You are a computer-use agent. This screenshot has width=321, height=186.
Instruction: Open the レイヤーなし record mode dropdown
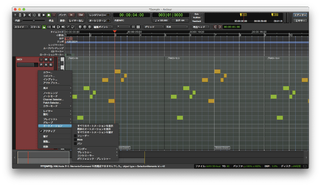coord(76,20)
